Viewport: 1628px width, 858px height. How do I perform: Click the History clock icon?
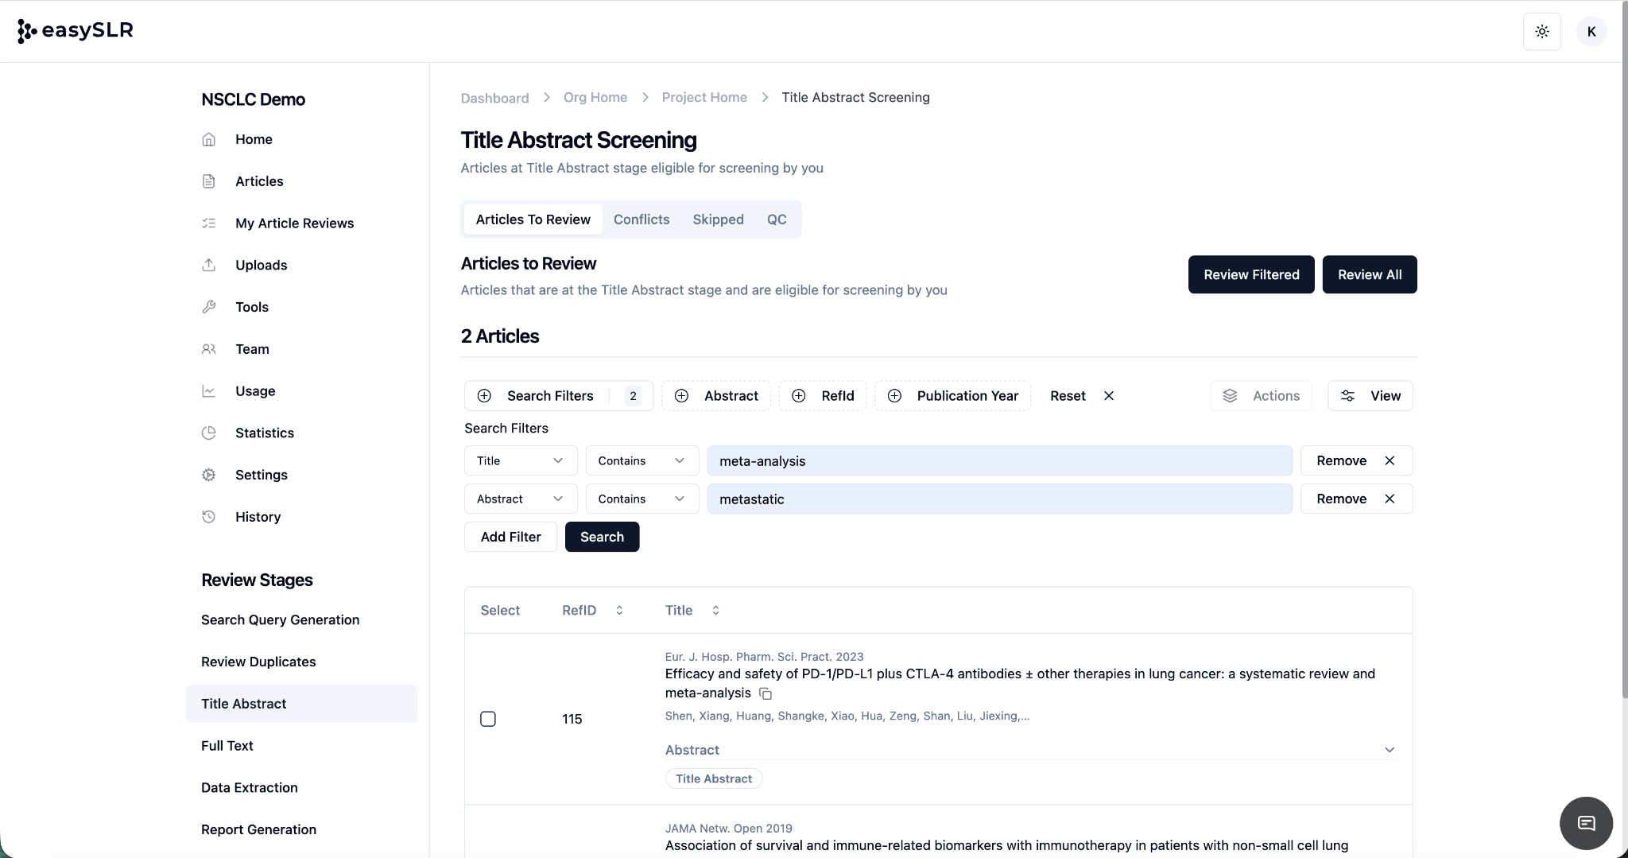click(209, 517)
